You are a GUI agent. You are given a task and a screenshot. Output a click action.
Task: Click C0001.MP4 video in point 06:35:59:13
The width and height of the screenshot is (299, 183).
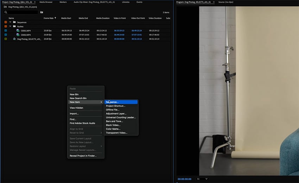pos(119,30)
